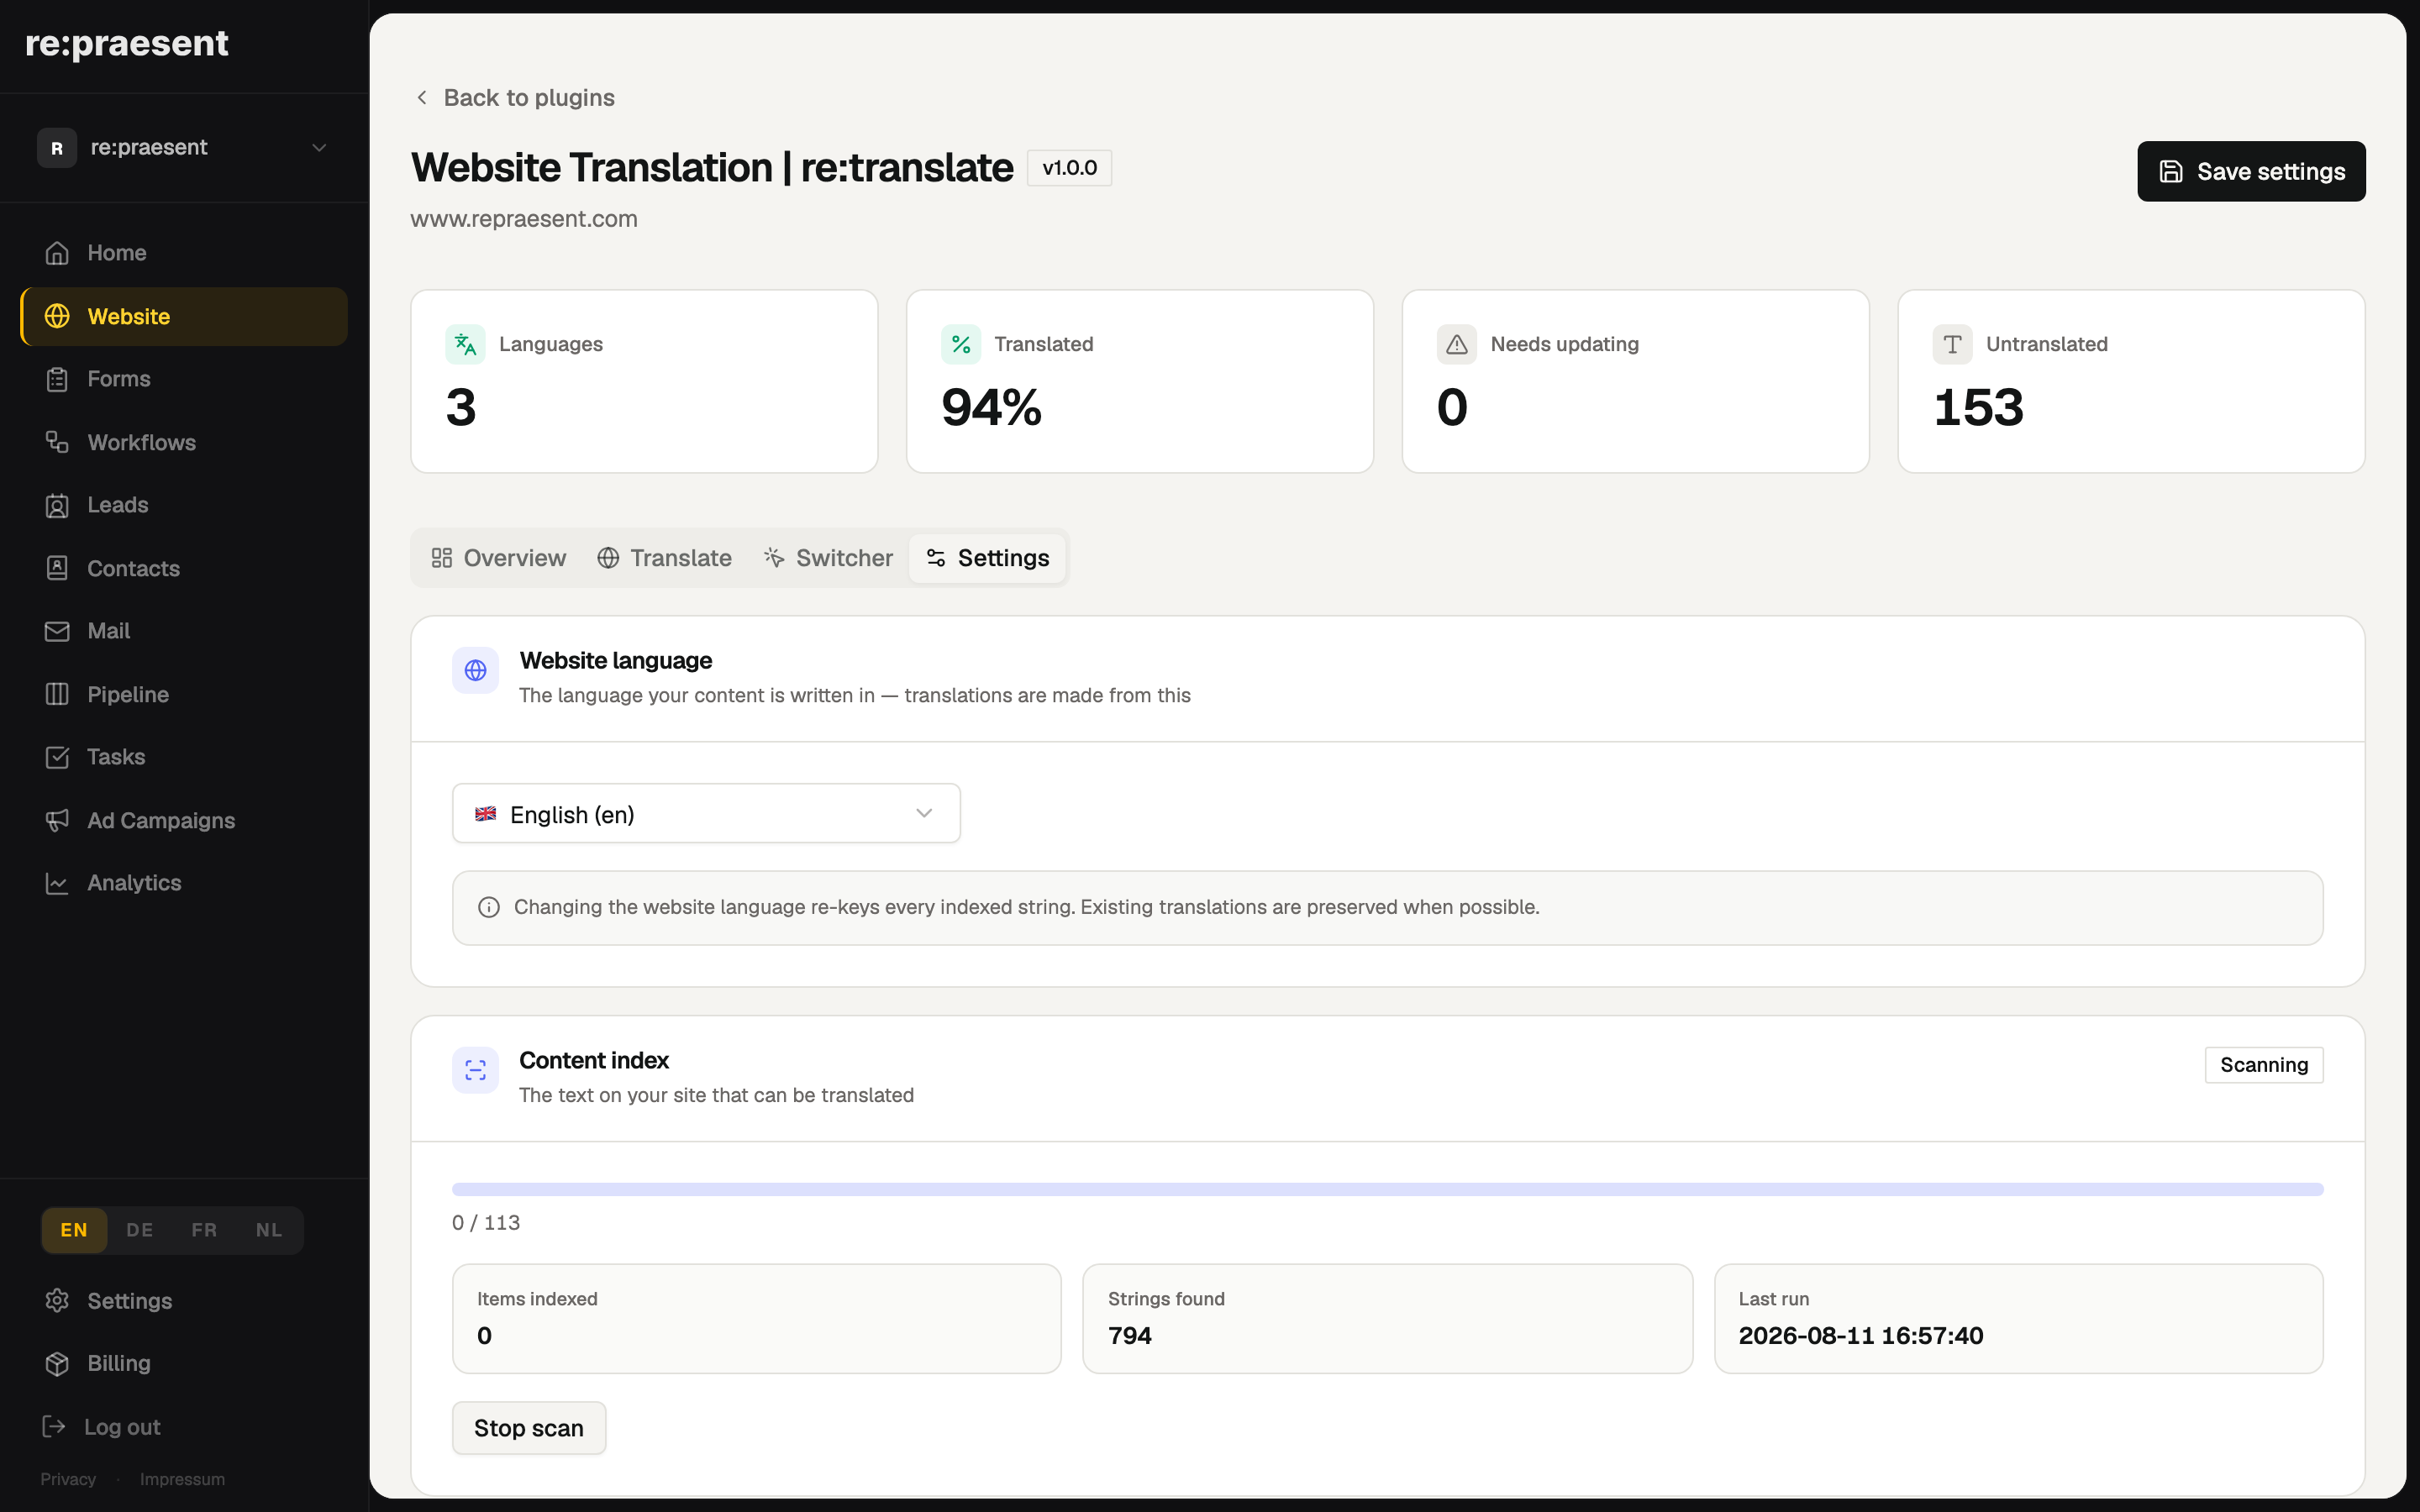
Task: Click the Home house icon in sidebar
Action: tap(57, 253)
